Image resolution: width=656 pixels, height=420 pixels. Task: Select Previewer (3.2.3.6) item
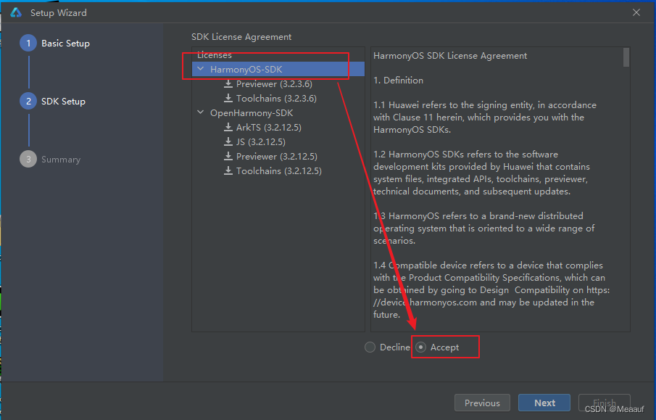coord(274,83)
